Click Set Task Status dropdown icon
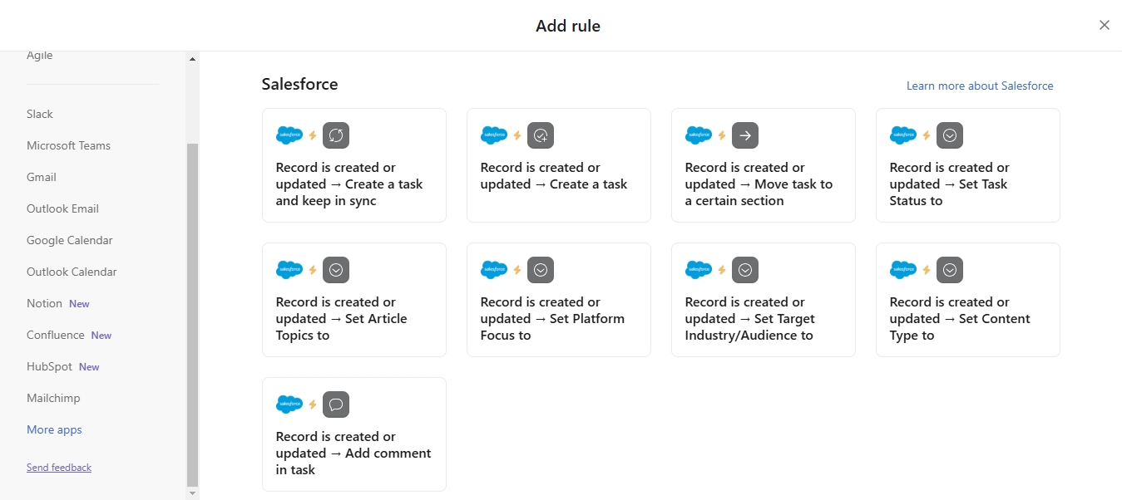 [x=950, y=135]
